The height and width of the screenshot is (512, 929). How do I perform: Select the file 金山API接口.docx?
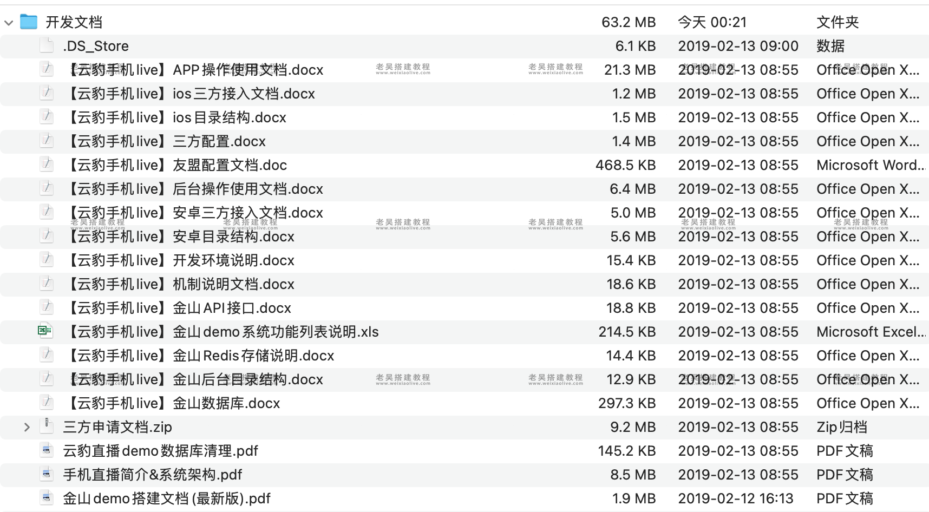(x=179, y=308)
